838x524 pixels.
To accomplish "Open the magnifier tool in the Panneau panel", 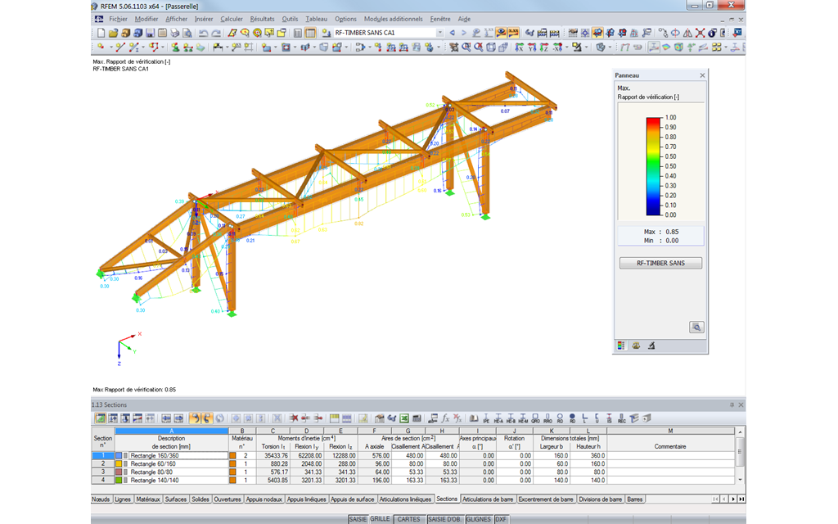I will click(696, 325).
